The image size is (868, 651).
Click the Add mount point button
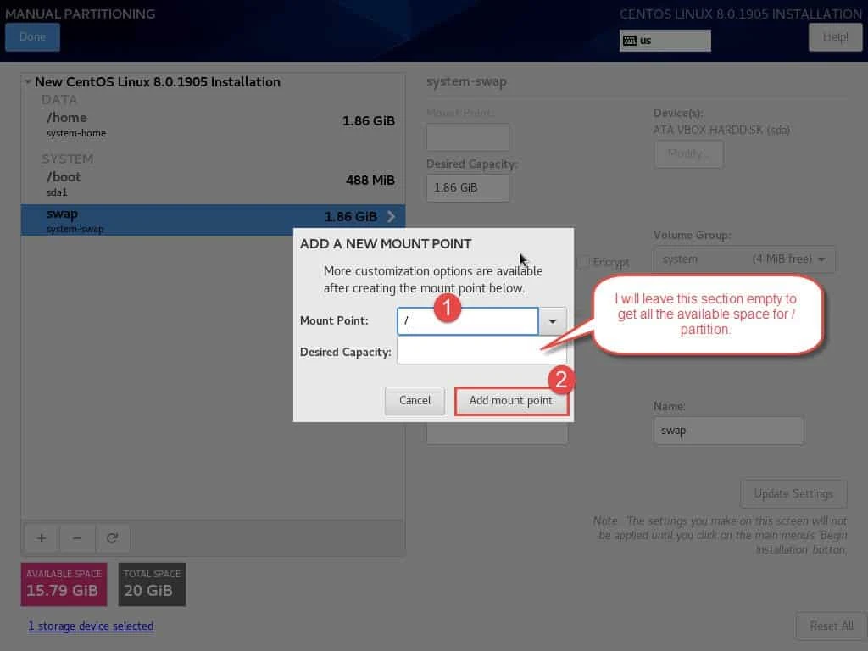pos(511,400)
